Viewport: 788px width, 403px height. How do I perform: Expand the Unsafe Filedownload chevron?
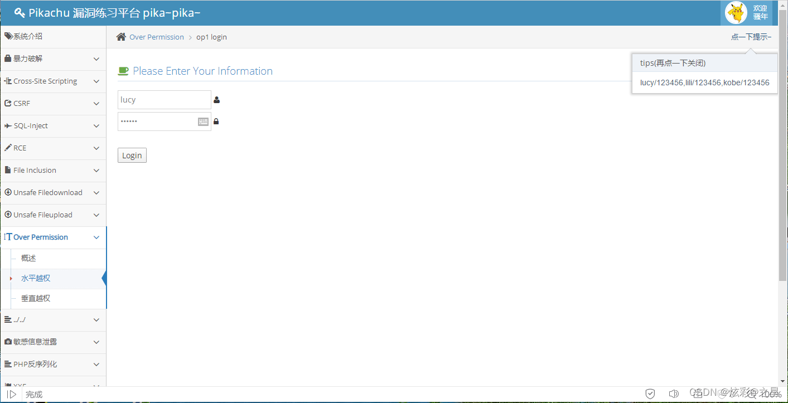pos(96,193)
